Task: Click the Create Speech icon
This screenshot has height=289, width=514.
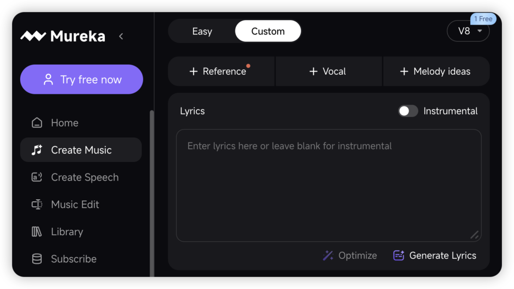Action: pos(37,177)
